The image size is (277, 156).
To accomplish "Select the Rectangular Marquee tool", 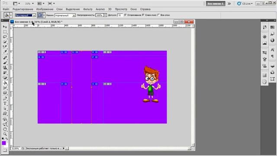I will pos(5,32).
